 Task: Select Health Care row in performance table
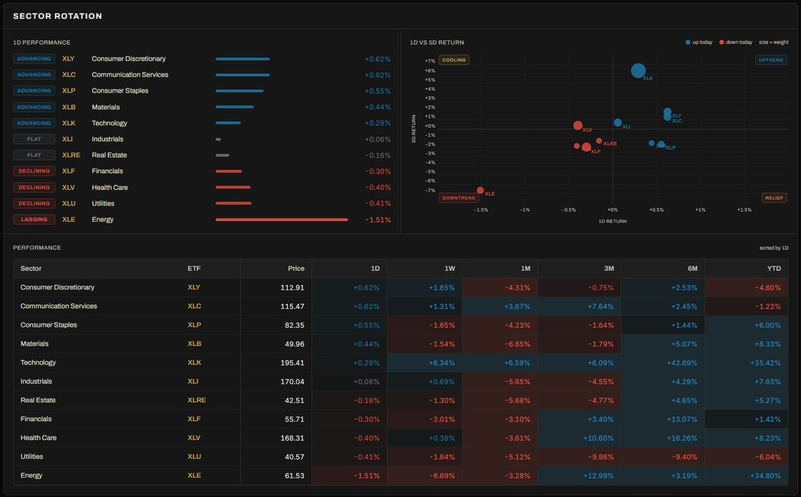pyautogui.click(x=400, y=438)
